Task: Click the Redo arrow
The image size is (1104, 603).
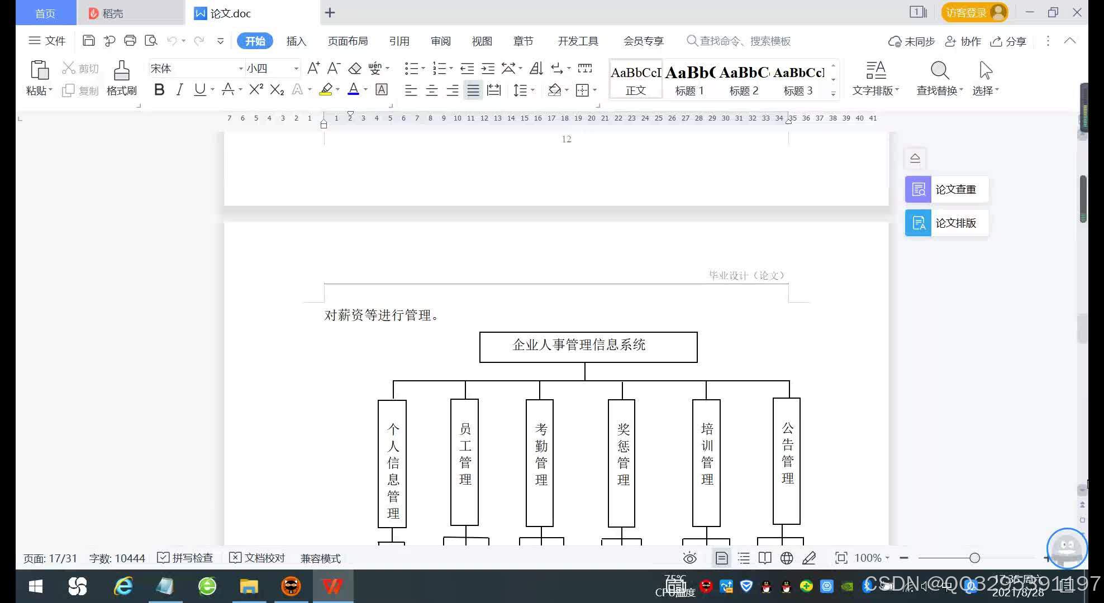Action: point(199,41)
